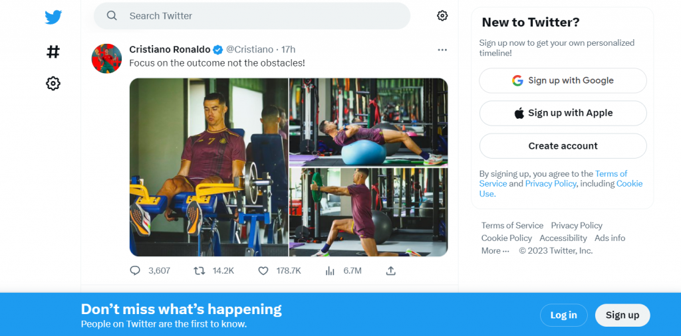Open the Accessibility footer link

point(563,238)
